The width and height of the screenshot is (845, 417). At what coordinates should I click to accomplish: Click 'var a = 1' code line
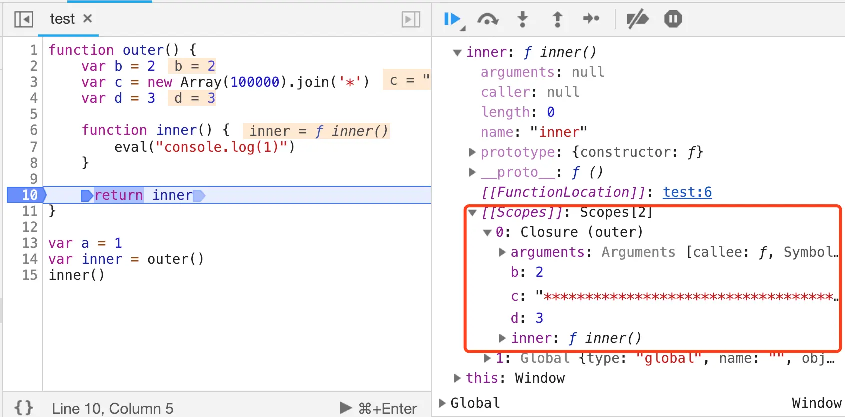85,243
